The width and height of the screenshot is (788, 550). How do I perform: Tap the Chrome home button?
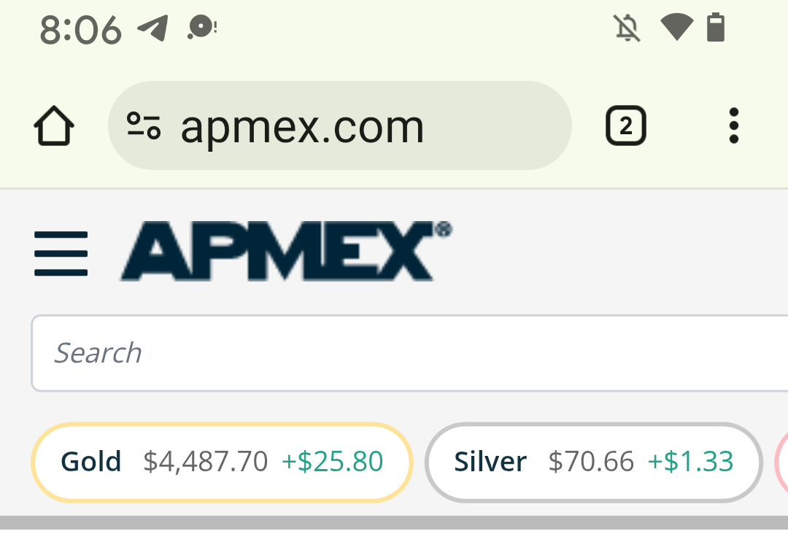click(54, 127)
